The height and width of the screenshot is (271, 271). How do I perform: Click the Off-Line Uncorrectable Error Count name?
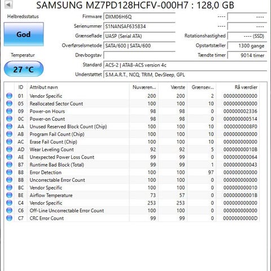[x=67, y=211]
